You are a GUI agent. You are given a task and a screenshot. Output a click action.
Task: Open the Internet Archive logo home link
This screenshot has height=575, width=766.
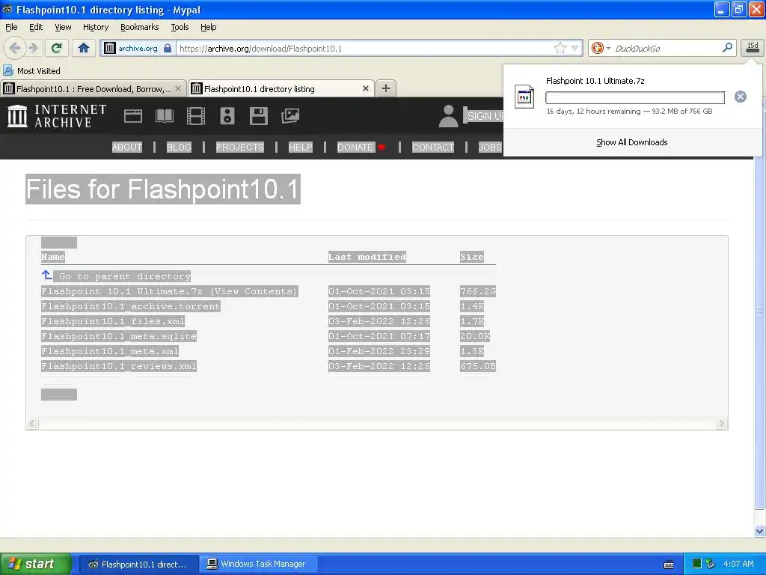57,116
